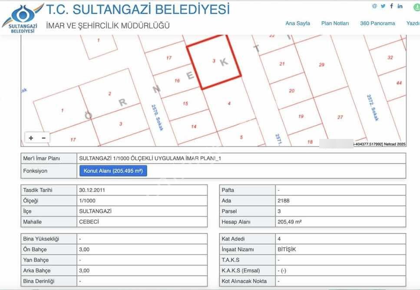The image size is (420, 290).
Task: Click the 2572. Sokak street label
Action: tap(373, 108)
